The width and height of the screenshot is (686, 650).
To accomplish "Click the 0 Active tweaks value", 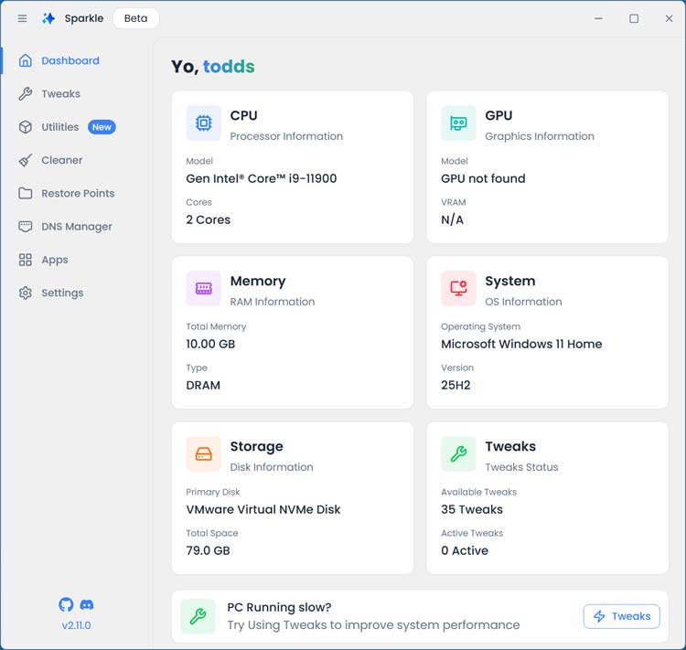I will point(464,550).
